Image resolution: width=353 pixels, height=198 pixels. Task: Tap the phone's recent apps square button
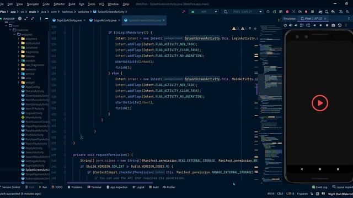pos(338,169)
